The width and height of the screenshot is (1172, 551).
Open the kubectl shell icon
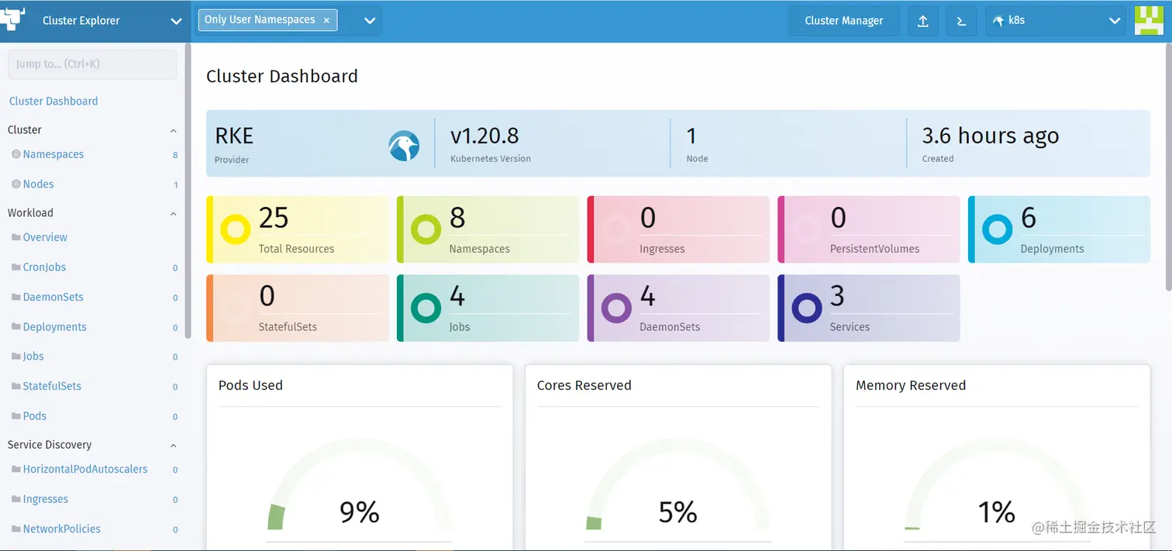(x=961, y=21)
